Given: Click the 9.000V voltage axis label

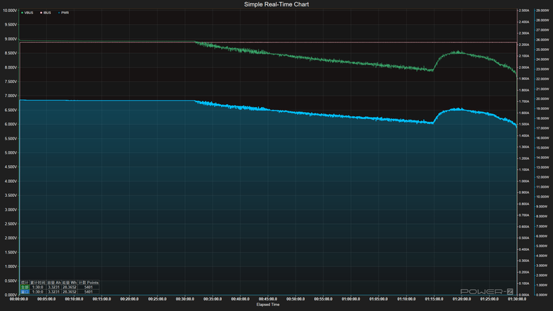Looking at the screenshot, I should (9, 39).
